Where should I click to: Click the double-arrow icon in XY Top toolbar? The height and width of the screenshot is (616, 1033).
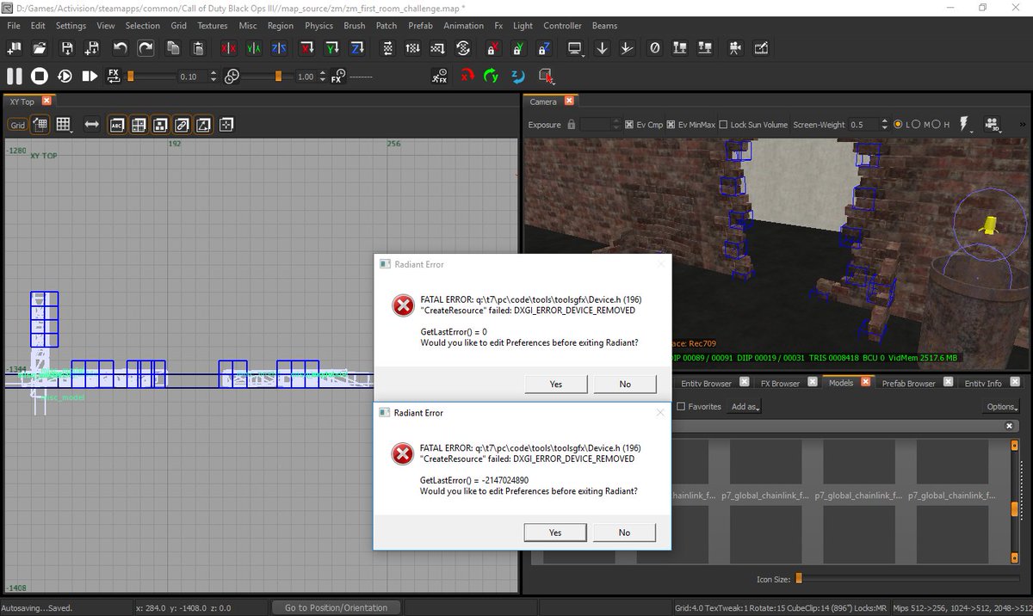click(91, 125)
